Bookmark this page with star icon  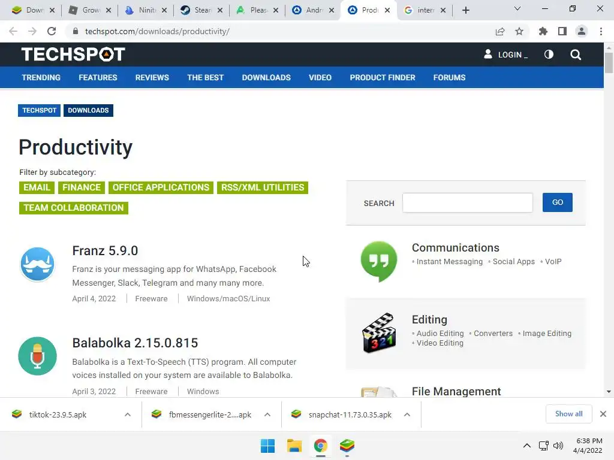tap(519, 31)
